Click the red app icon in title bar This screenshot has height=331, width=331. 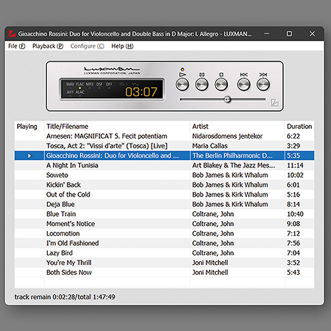(13, 34)
